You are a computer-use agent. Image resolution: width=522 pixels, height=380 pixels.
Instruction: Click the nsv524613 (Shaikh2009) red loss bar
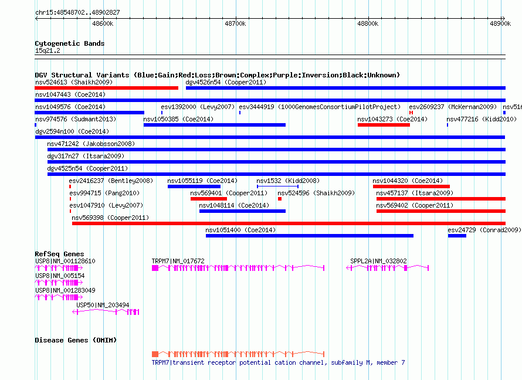(107, 88)
